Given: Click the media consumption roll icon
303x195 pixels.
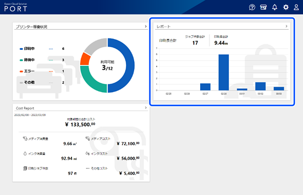Looking at the screenshot, I should pos(25,139).
